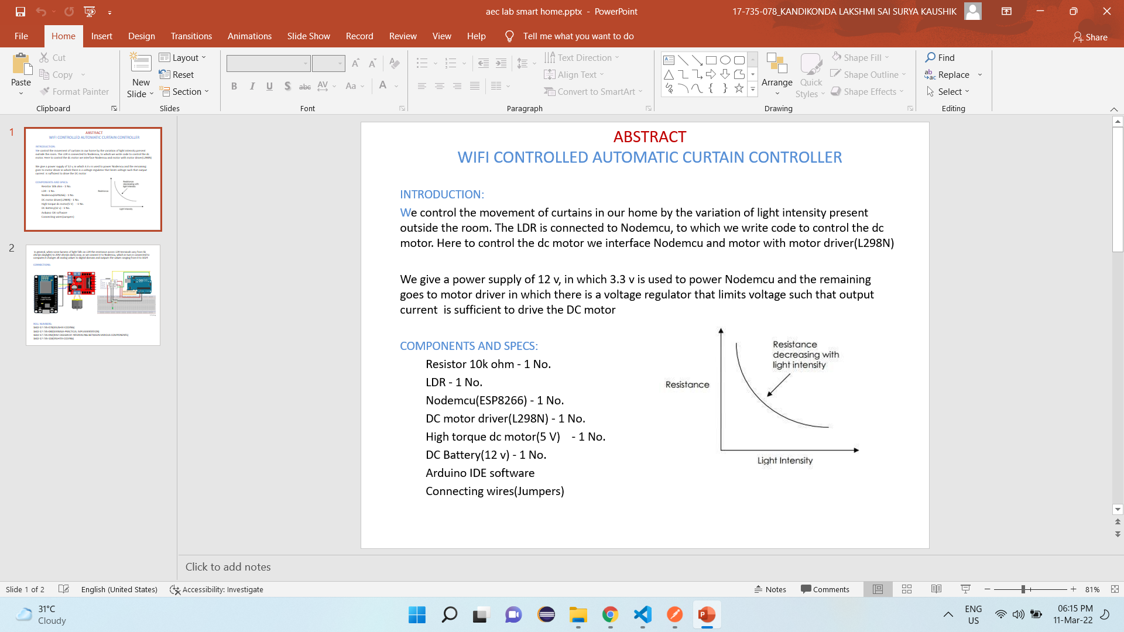Viewport: 1124px width, 632px height.
Task: Open the Select dropdown in Editing
Action: tap(948, 91)
